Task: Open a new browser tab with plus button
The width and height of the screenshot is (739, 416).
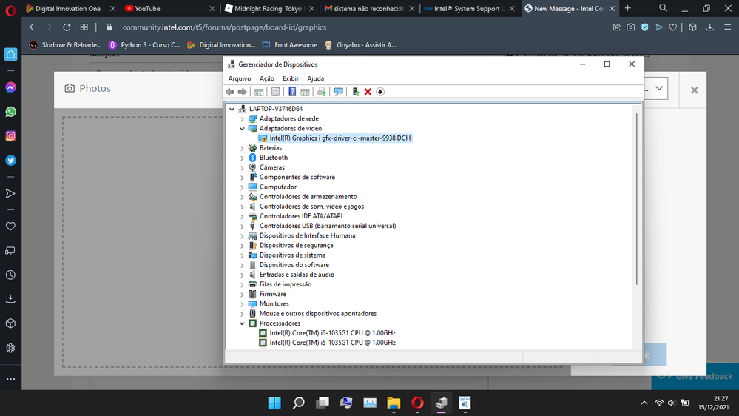Action: click(627, 8)
